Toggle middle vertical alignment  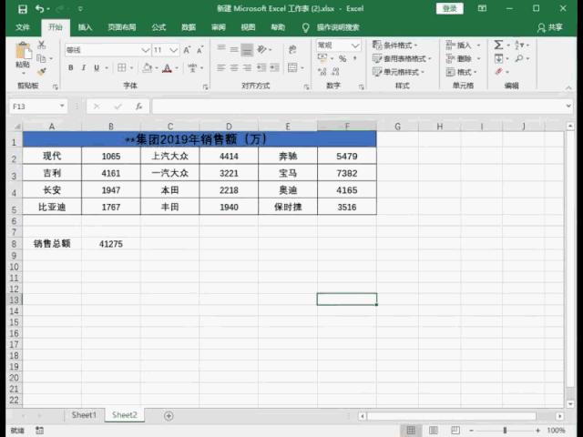pos(234,49)
